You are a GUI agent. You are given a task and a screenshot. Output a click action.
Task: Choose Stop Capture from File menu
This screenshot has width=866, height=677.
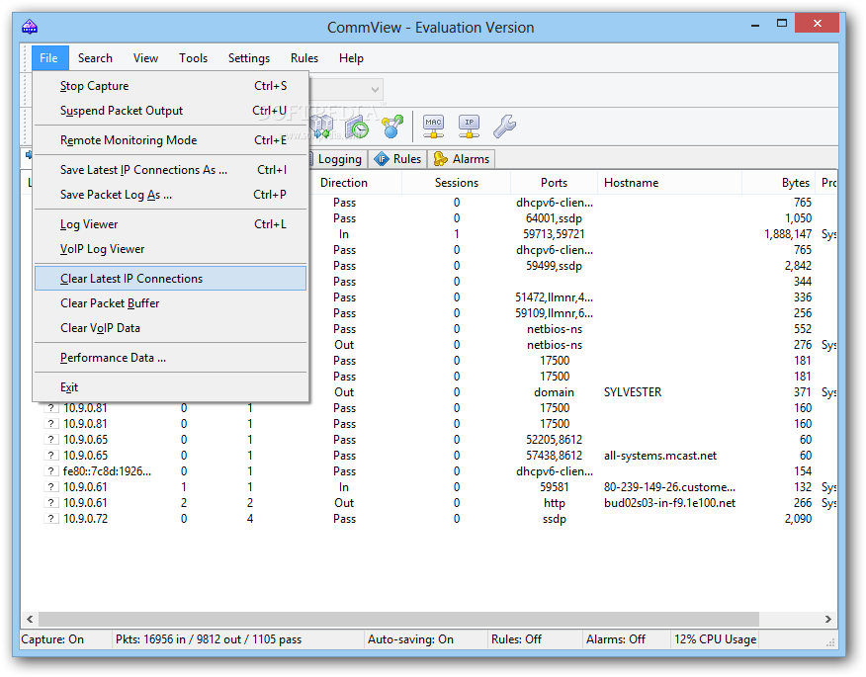point(170,86)
